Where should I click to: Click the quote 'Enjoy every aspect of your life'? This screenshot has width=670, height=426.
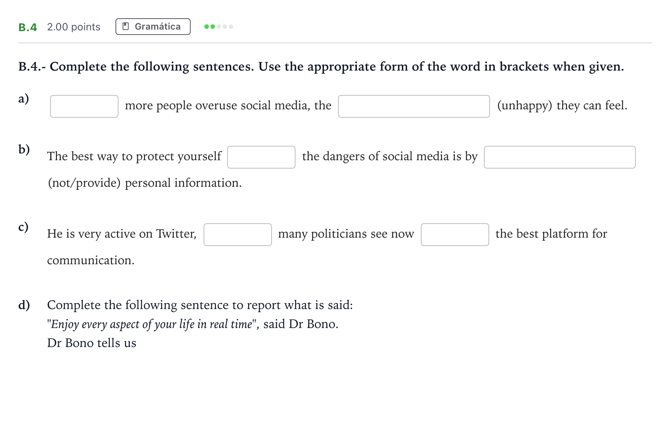[123, 324]
